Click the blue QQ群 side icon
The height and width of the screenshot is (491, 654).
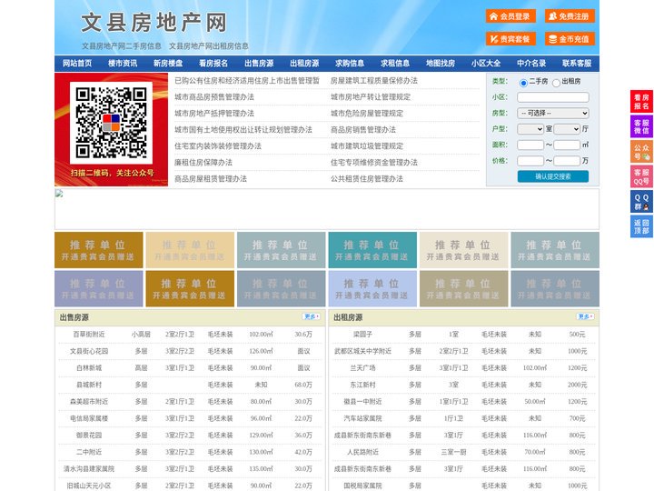(x=641, y=202)
